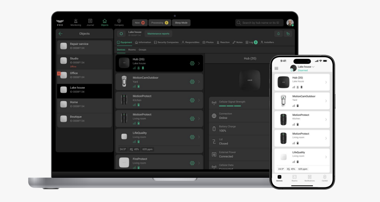Expand the Lake house dropdown on phone
This screenshot has width=380, height=202.
point(313,66)
